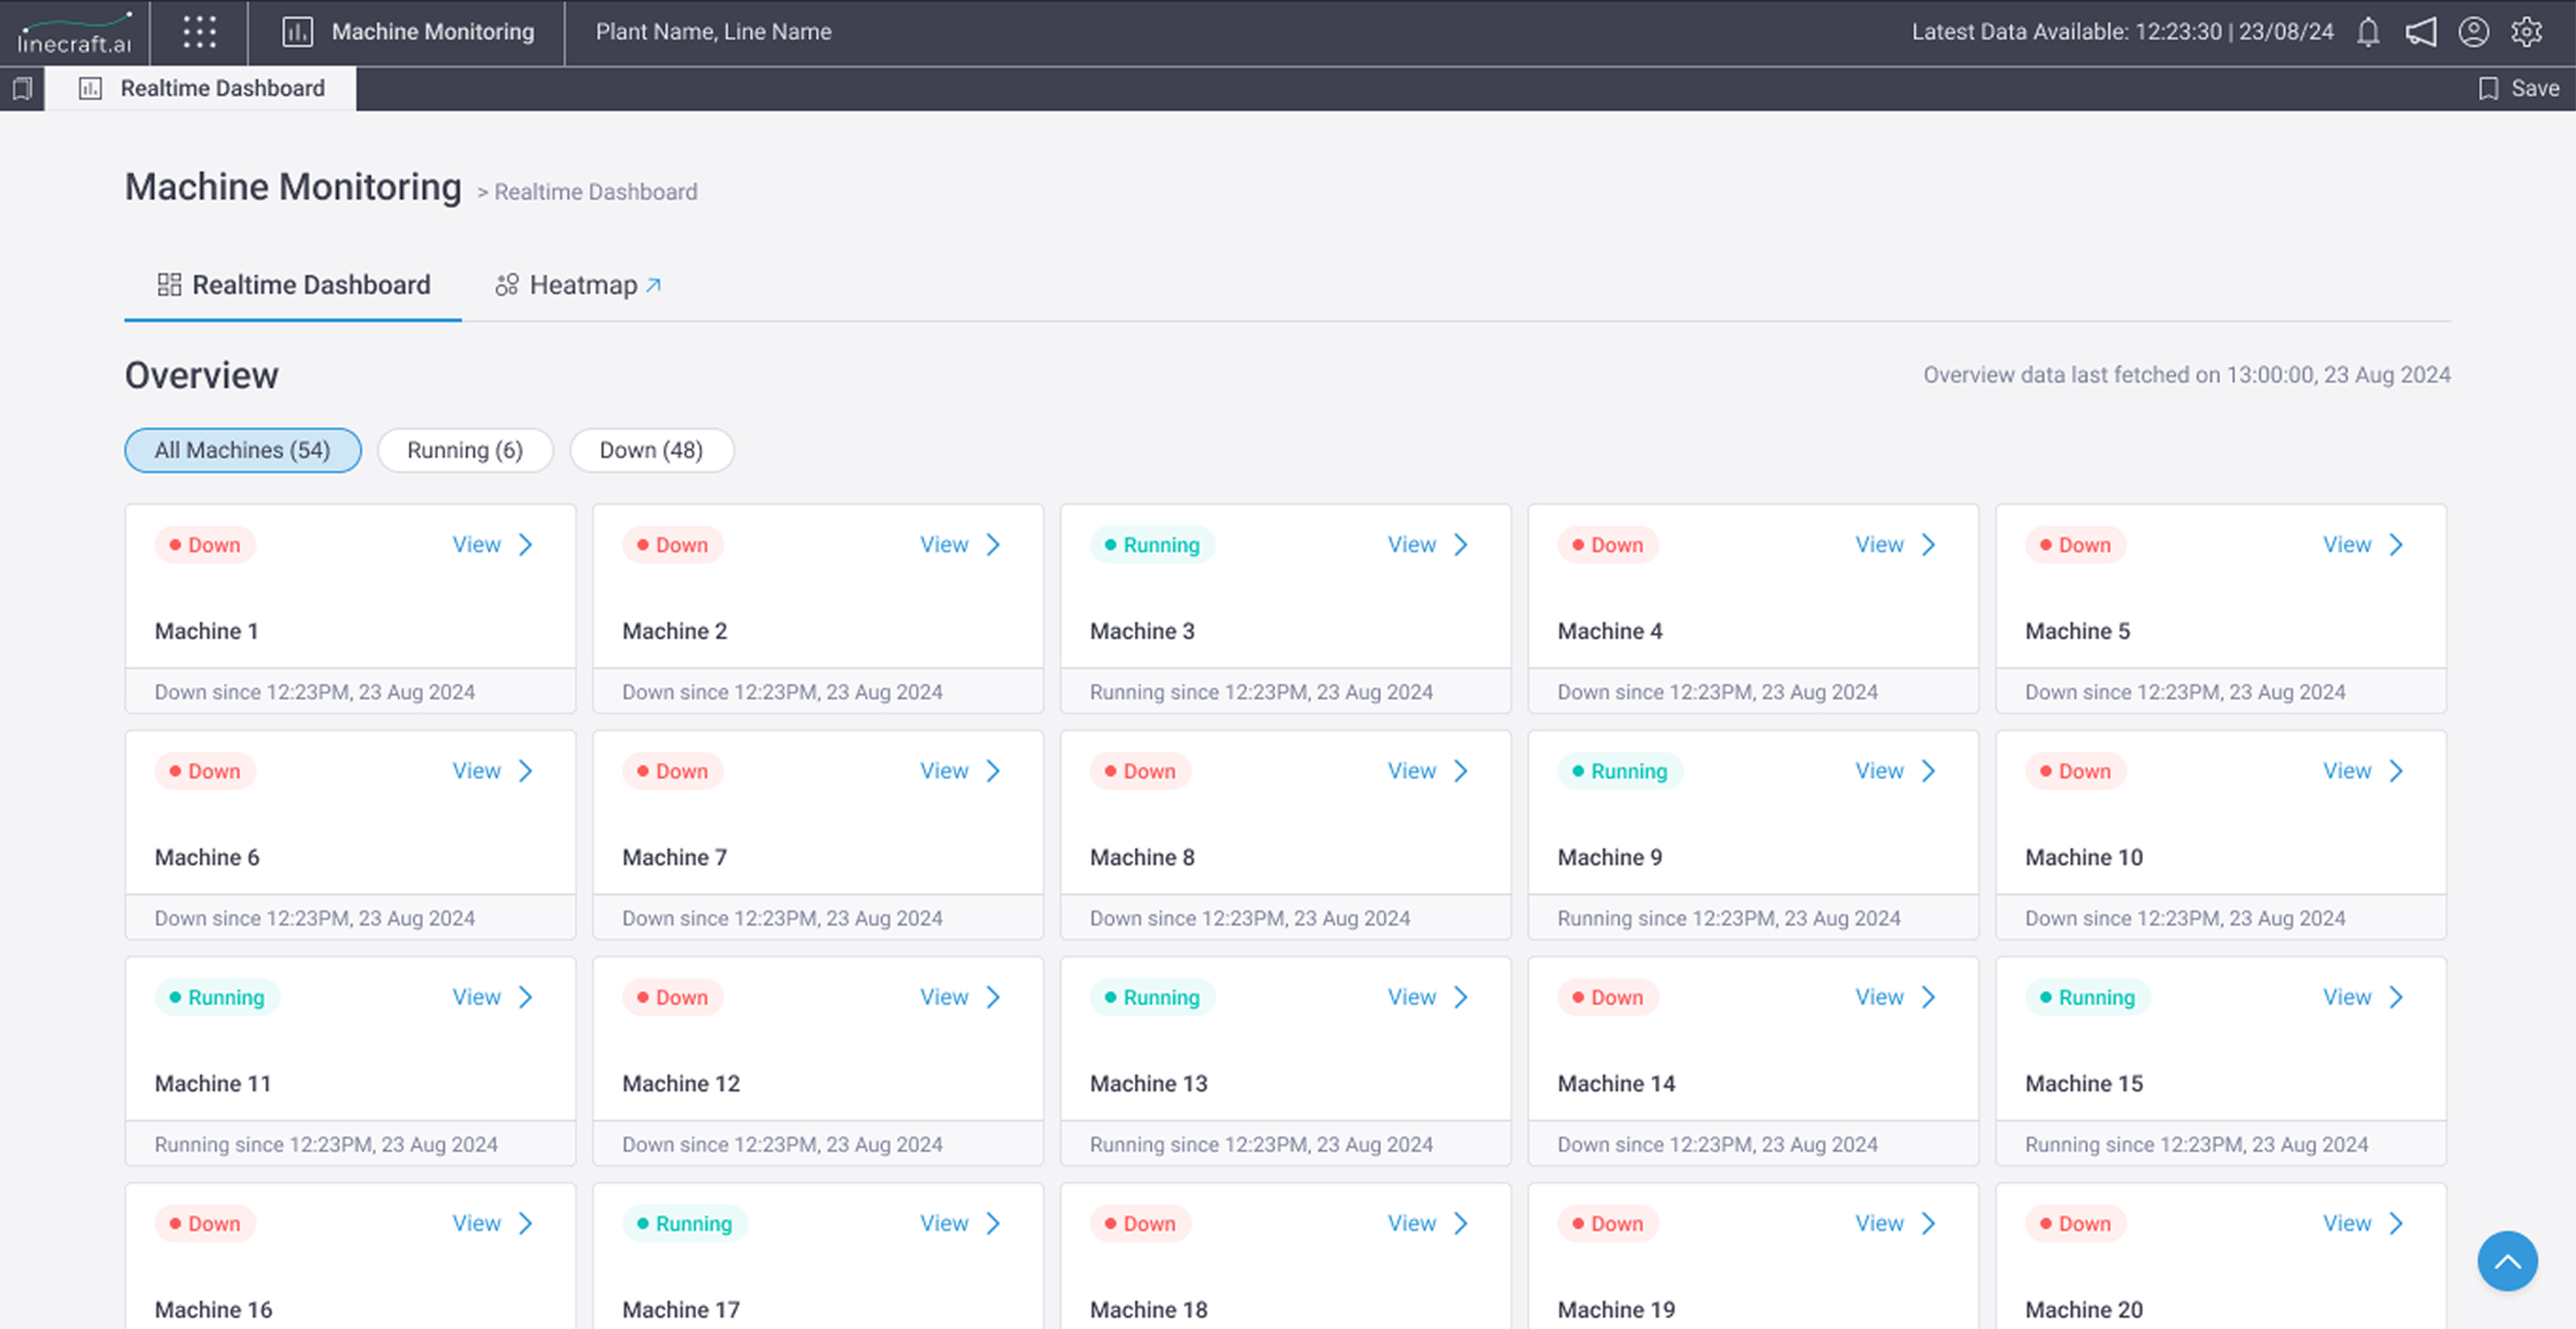
Task: Filter by Down (48) machines
Action: coord(651,450)
